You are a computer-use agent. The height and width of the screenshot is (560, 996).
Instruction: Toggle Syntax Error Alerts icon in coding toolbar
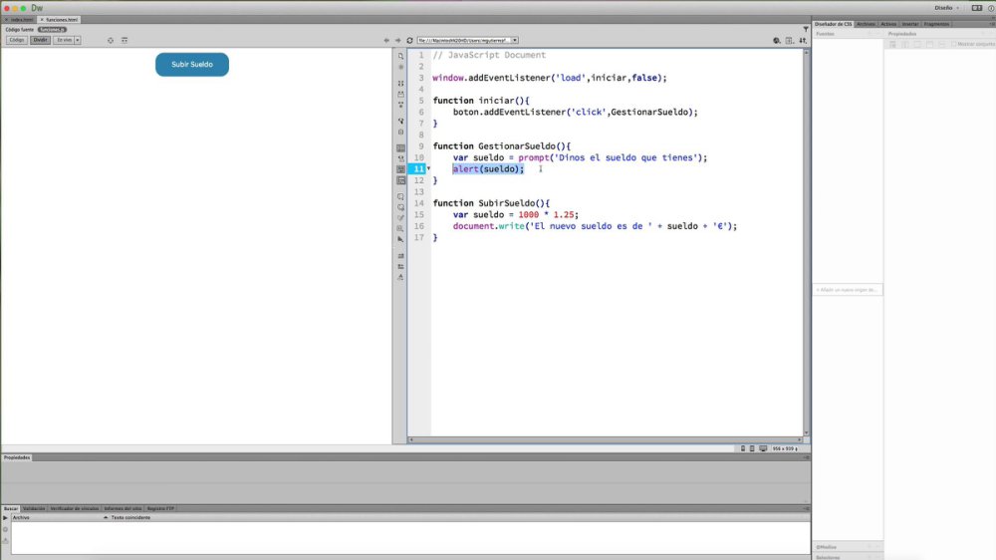pyautogui.click(x=400, y=180)
